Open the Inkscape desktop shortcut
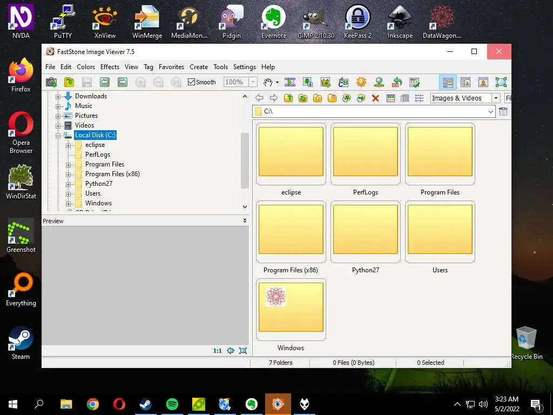 (400, 21)
